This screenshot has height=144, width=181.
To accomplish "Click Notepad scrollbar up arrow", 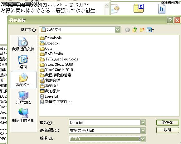I will [x=106, y=5].
